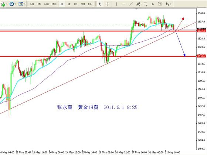The image size is (207, 155).
Task: Click the red 1518.6 price label
Action: pos(201,56)
